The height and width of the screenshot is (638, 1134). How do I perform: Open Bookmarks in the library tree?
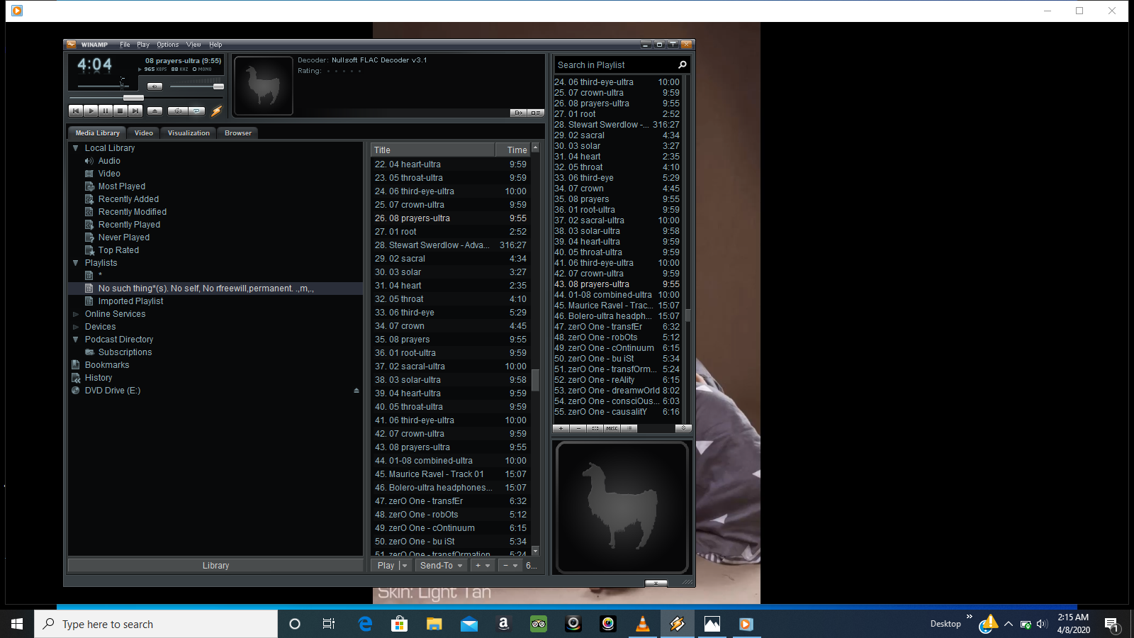tap(107, 365)
